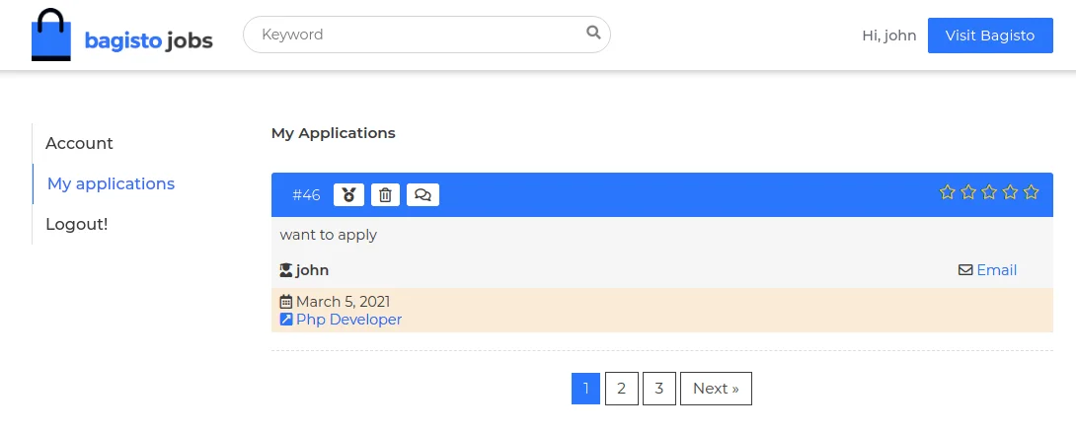Click the date March 5, 2021
The image size is (1076, 432).
(x=344, y=302)
